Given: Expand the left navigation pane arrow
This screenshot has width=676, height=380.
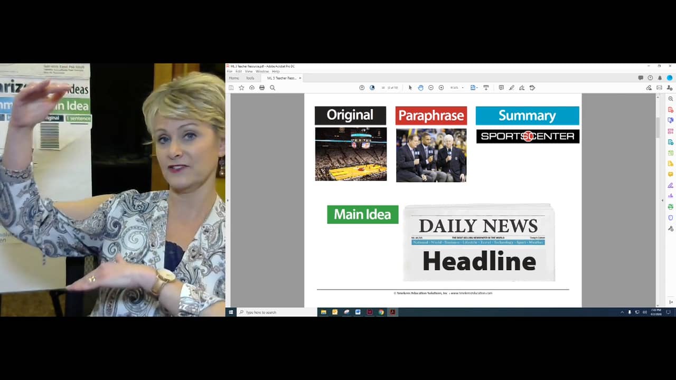Looking at the screenshot, I should (228, 201).
